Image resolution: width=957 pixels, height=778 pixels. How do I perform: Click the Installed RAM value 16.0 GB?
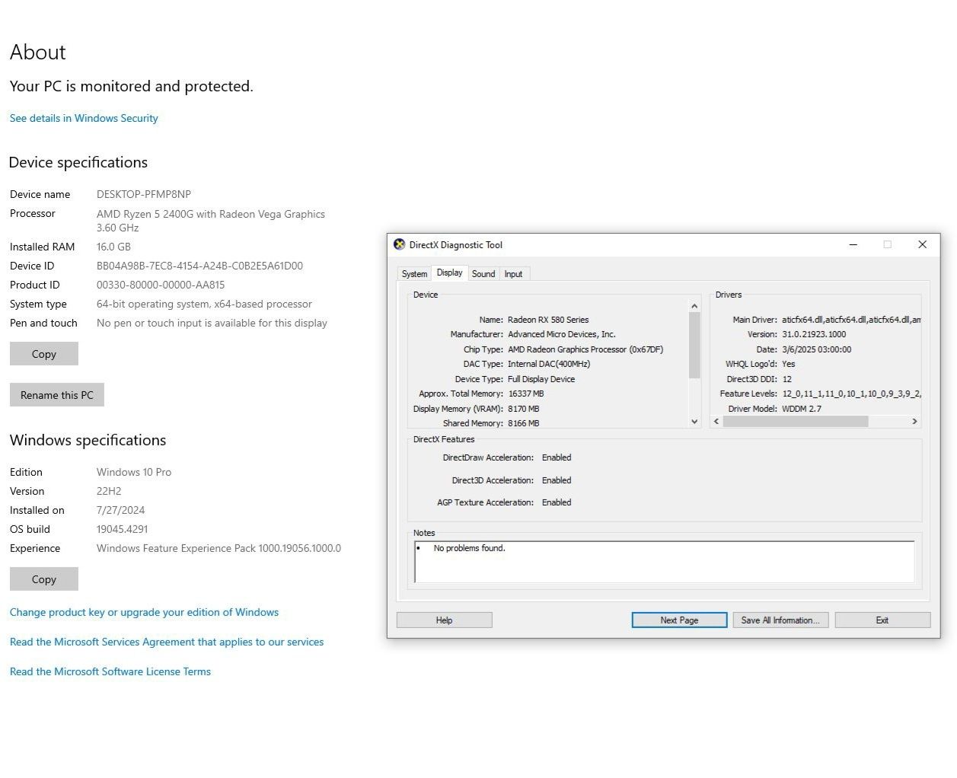point(113,247)
